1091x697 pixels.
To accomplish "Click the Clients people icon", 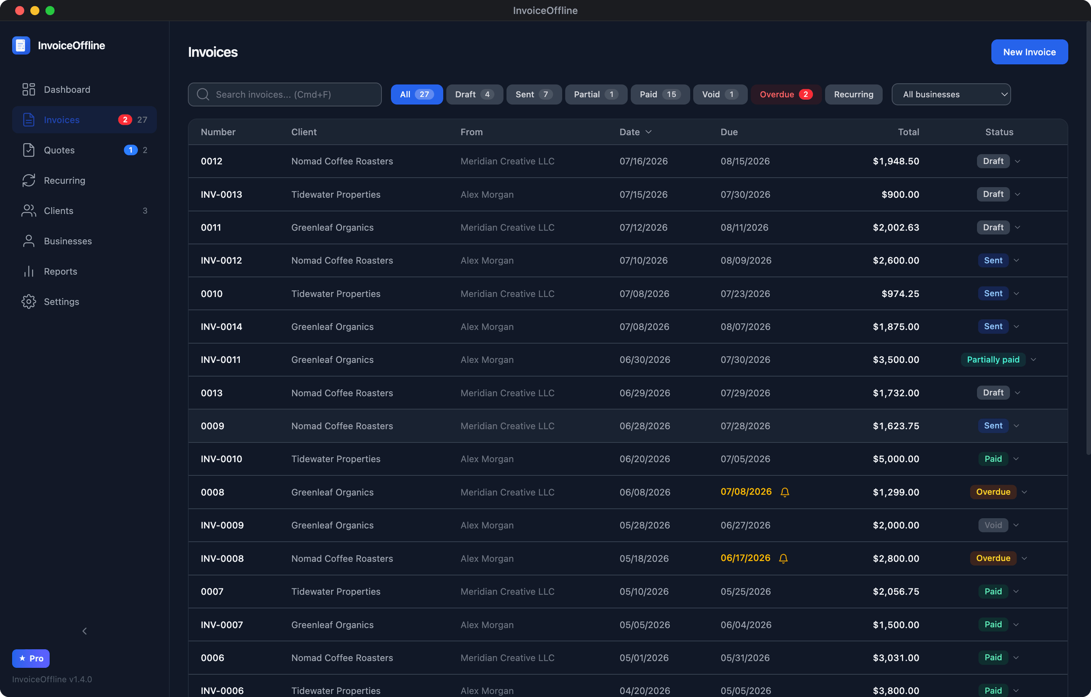I will point(29,210).
